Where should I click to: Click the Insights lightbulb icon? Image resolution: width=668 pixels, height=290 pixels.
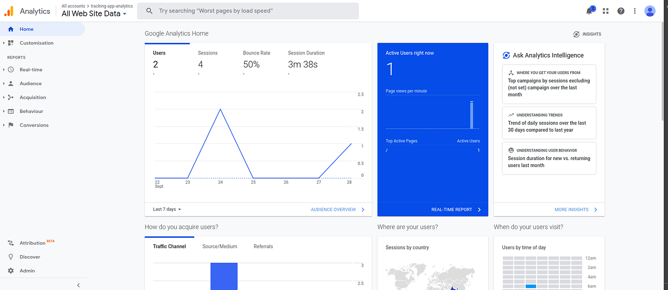[576, 34]
